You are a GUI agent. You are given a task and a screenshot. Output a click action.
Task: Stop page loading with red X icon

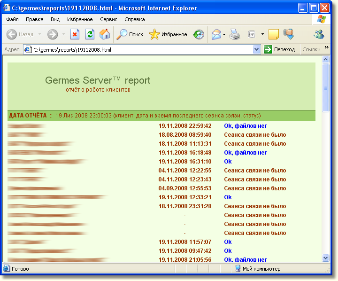coord(75,34)
